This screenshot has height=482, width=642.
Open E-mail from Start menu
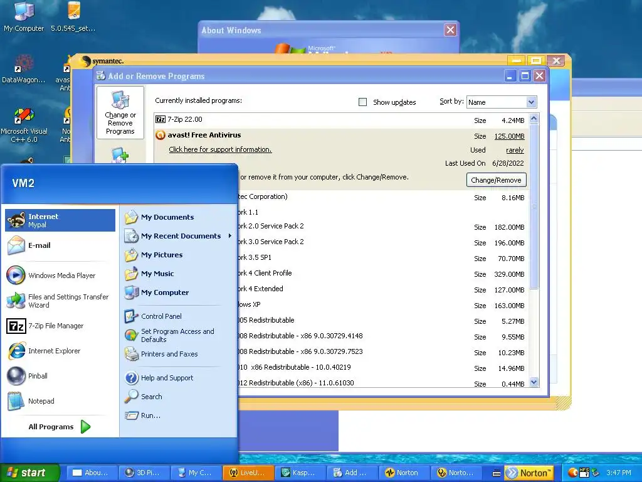click(x=60, y=245)
